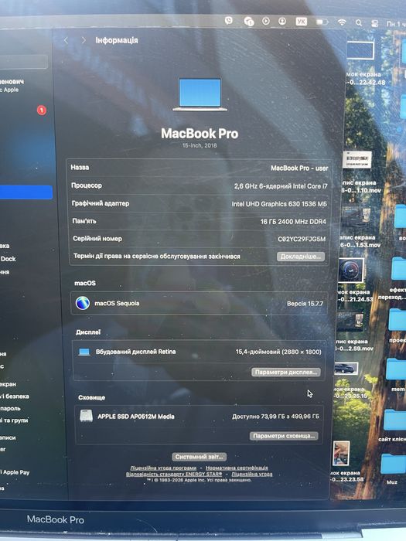Select the 'і безпека' sidebar item
The image size is (406, 541).
pyautogui.click(x=15, y=396)
